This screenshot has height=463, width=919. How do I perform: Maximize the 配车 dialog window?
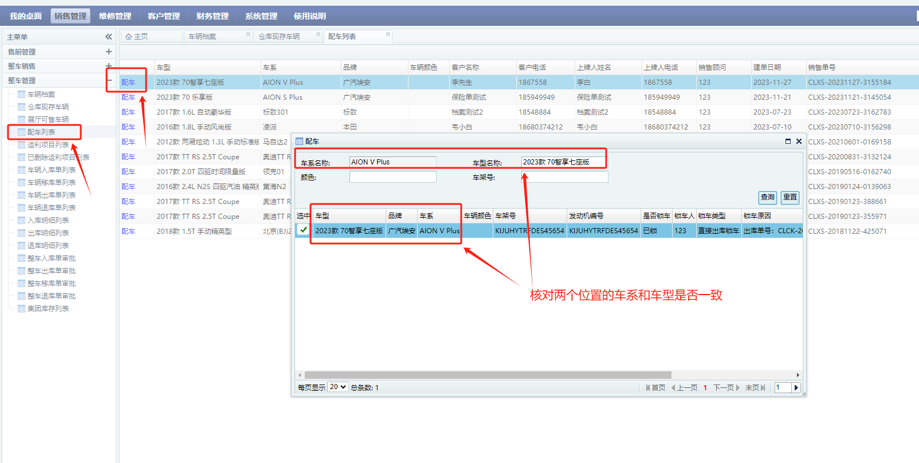point(788,142)
